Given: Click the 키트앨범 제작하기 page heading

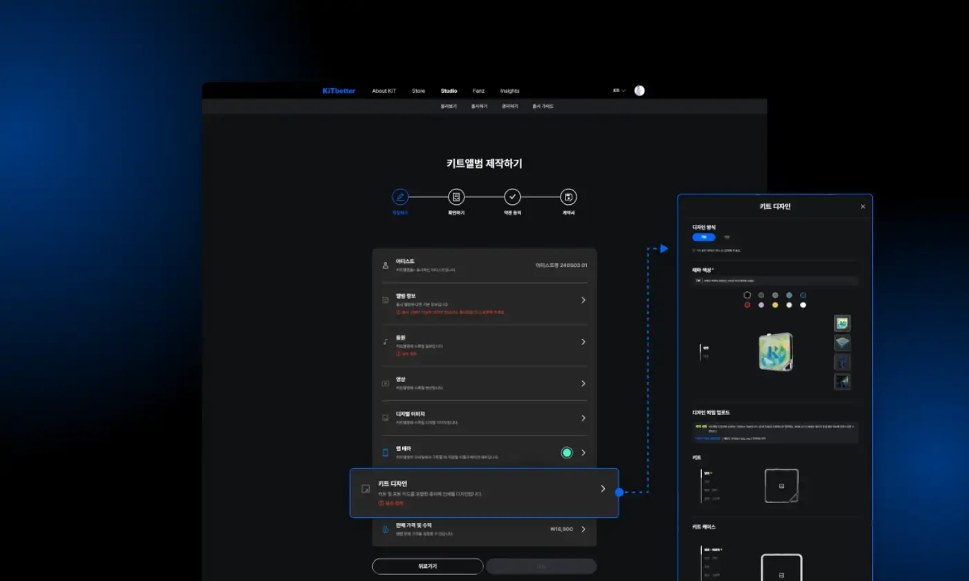Looking at the screenshot, I should pos(484,164).
